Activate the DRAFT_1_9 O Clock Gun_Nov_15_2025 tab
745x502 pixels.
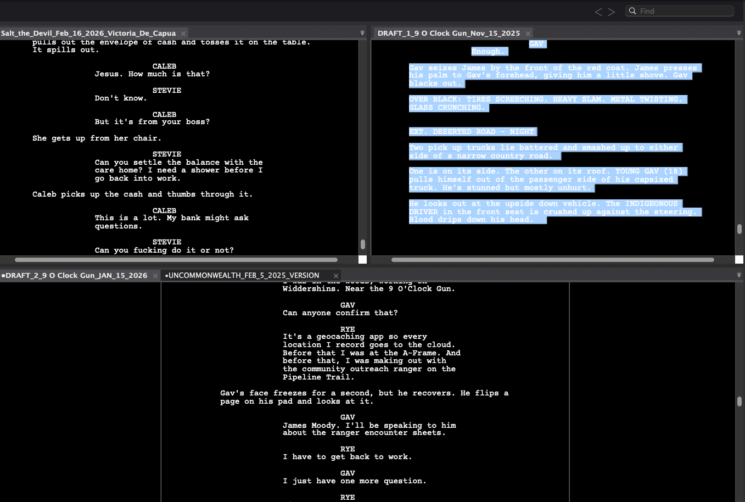(x=449, y=34)
